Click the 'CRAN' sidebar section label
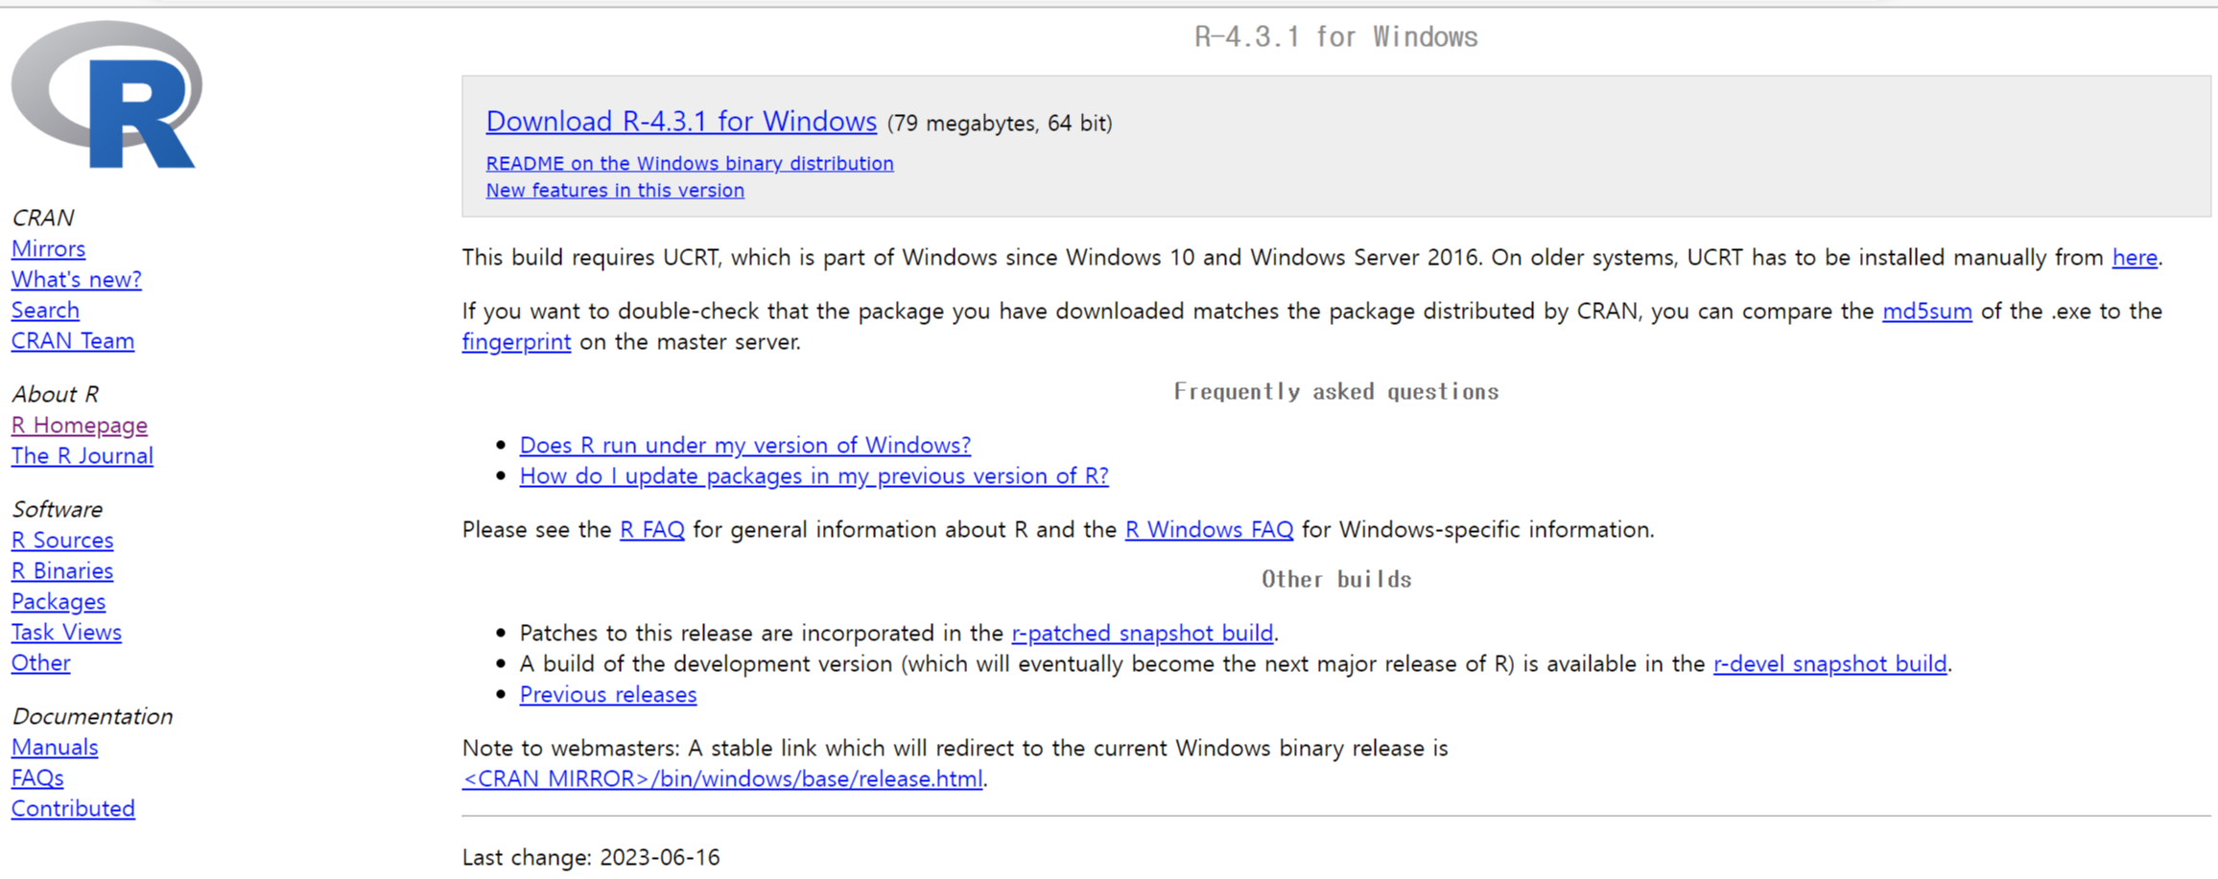The height and width of the screenshot is (879, 2218). 43,219
